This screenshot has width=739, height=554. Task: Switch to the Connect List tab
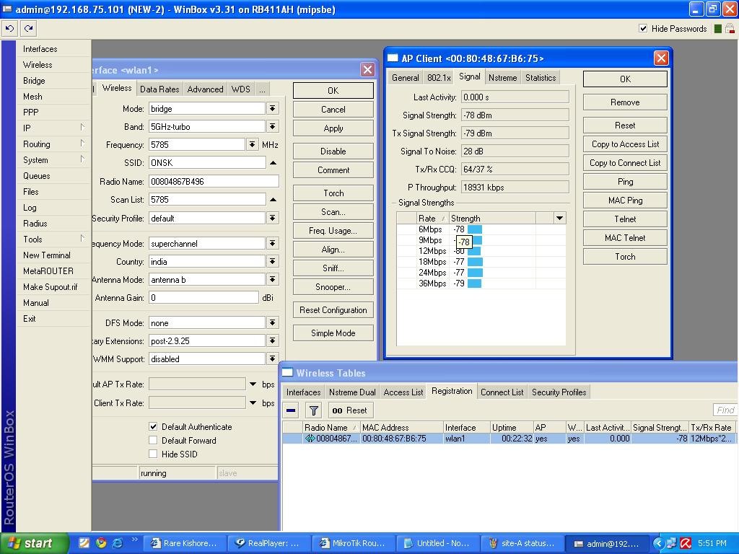(x=502, y=392)
